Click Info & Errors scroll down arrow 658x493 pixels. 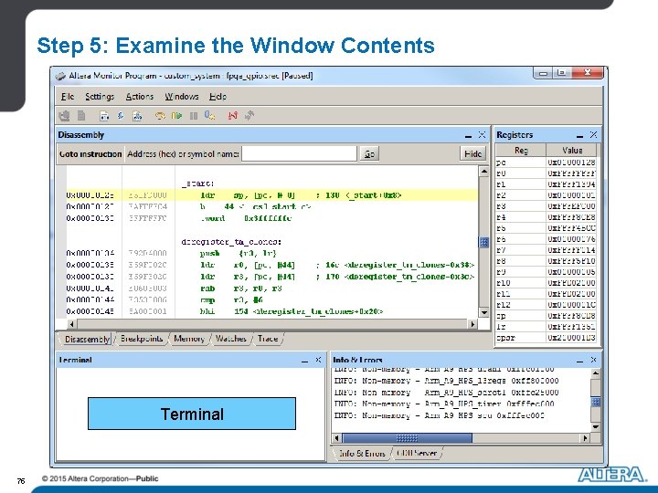click(x=596, y=427)
